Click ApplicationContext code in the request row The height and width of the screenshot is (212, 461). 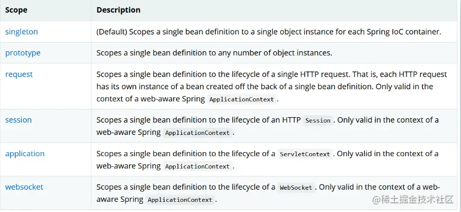coord(241,99)
